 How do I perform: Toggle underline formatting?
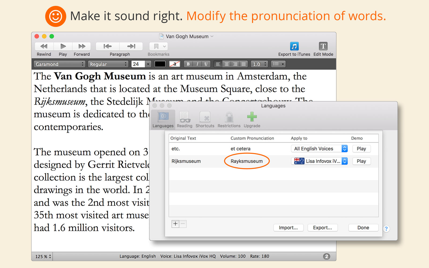[x=206, y=64]
